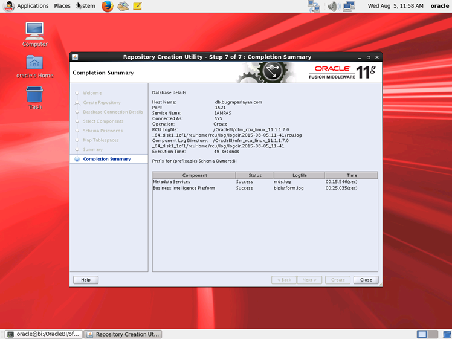Select the Summary step
This screenshot has width=452, height=339.
pyautogui.click(x=93, y=150)
